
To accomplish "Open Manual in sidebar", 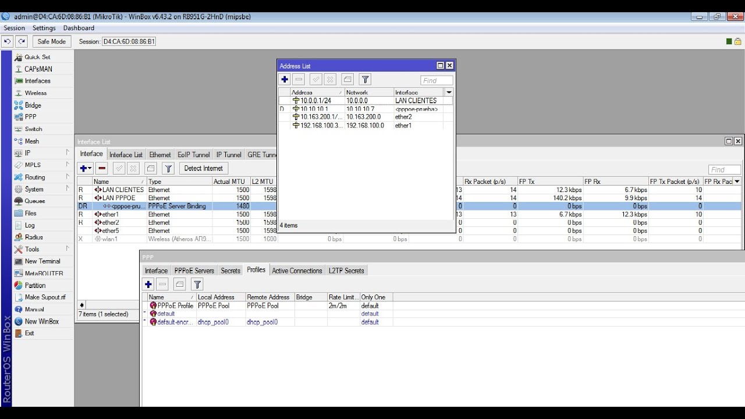I will coord(34,310).
